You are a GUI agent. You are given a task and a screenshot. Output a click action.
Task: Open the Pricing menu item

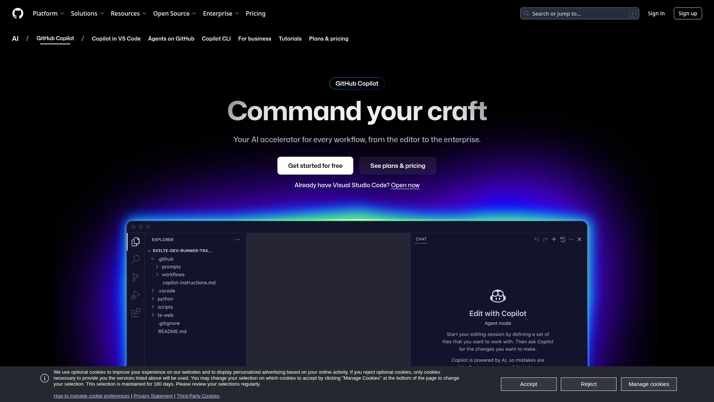click(x=255, y=13)
